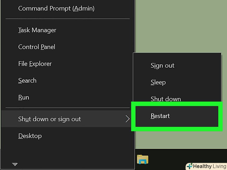Click the green plus Healthy Living logo icon
The width and height of the screenshot is (227, 170).
190,166
